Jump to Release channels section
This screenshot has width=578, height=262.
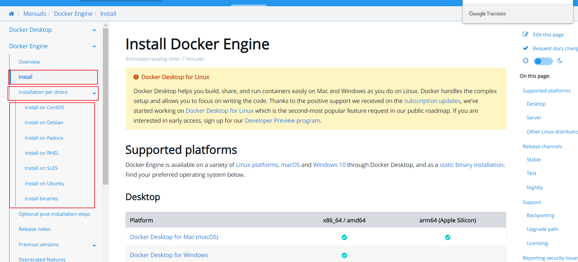point(542,147)
